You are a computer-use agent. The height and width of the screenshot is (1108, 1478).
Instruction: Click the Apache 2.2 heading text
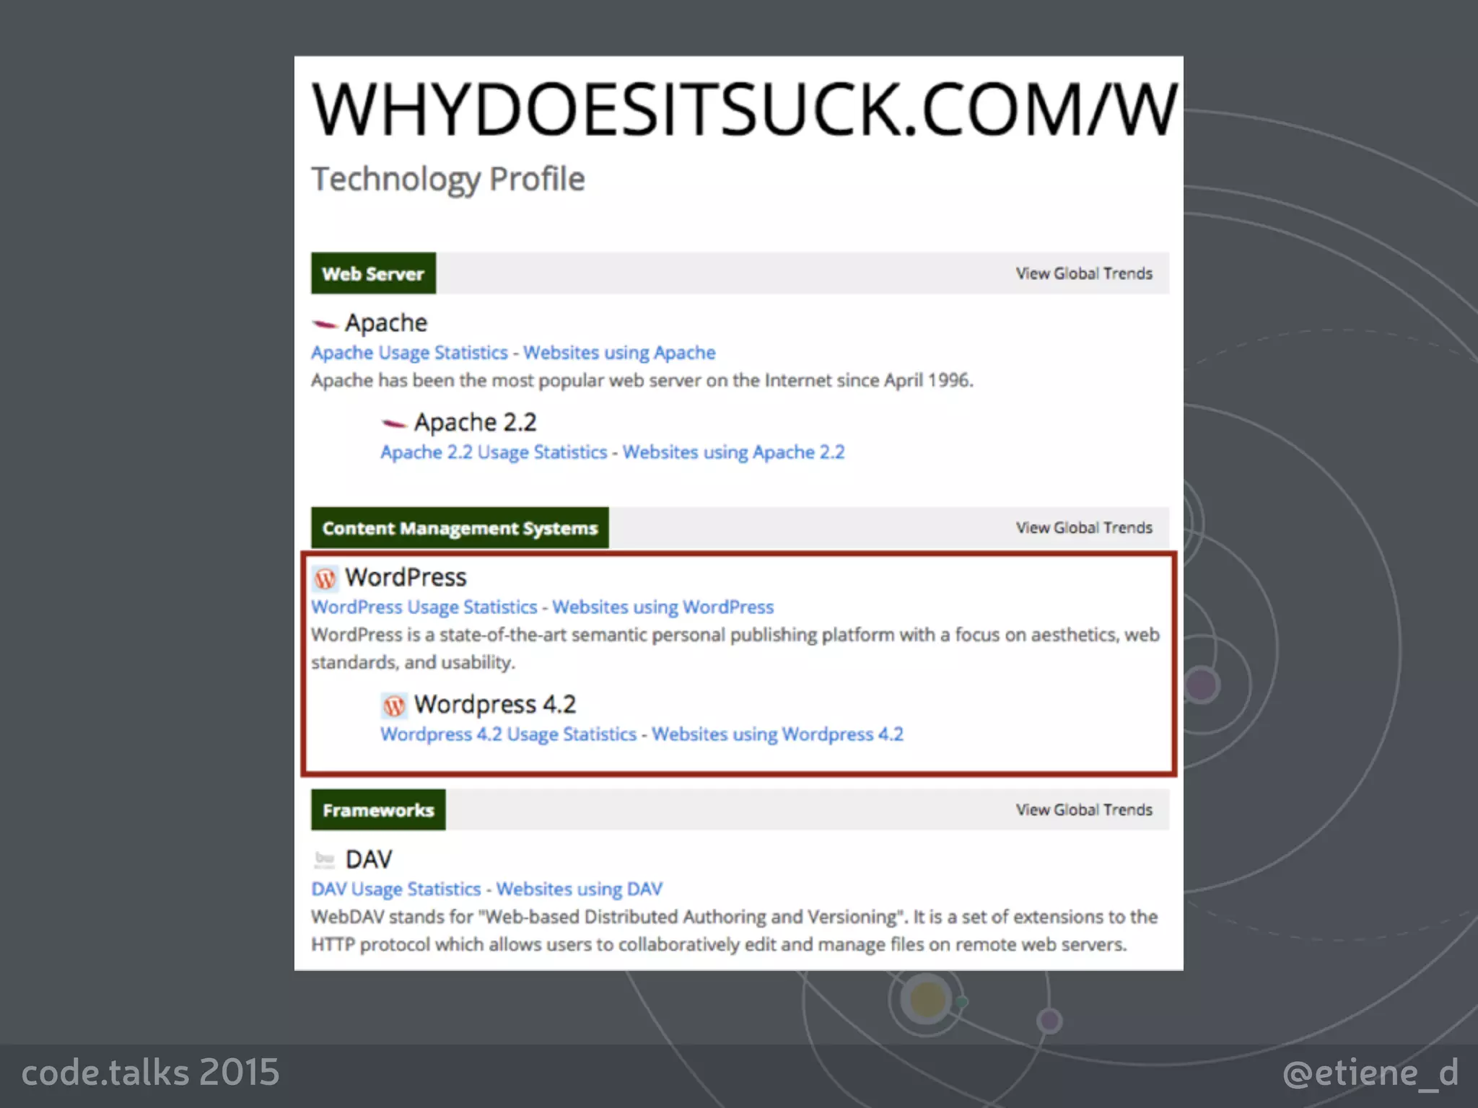tap(476, 422)
